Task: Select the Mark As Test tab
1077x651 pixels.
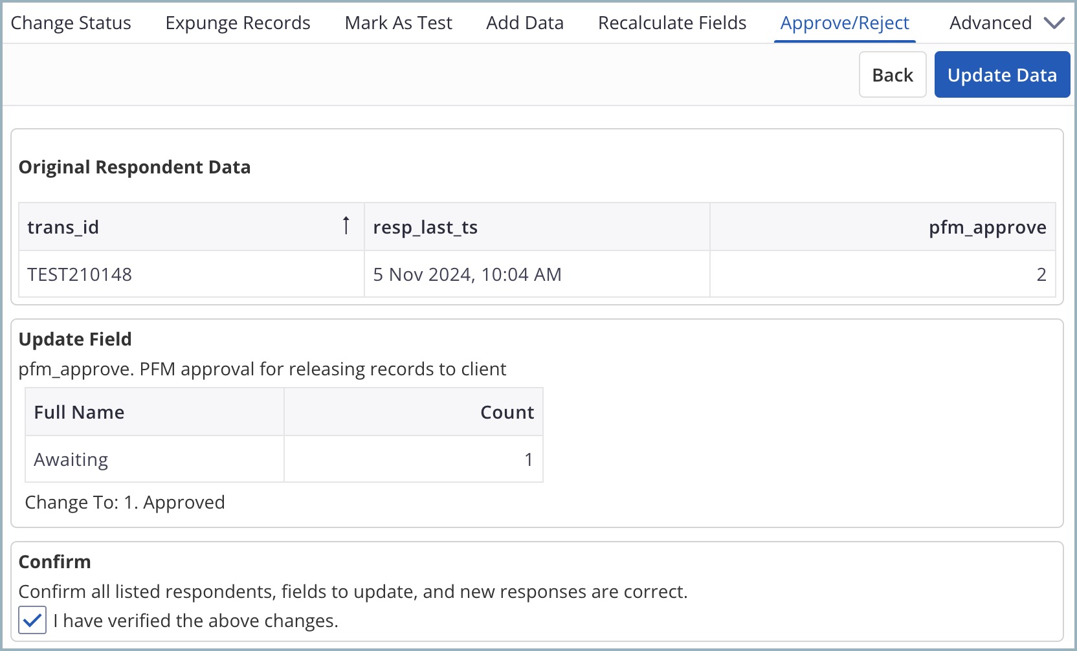Action: [x=398, y=23]
